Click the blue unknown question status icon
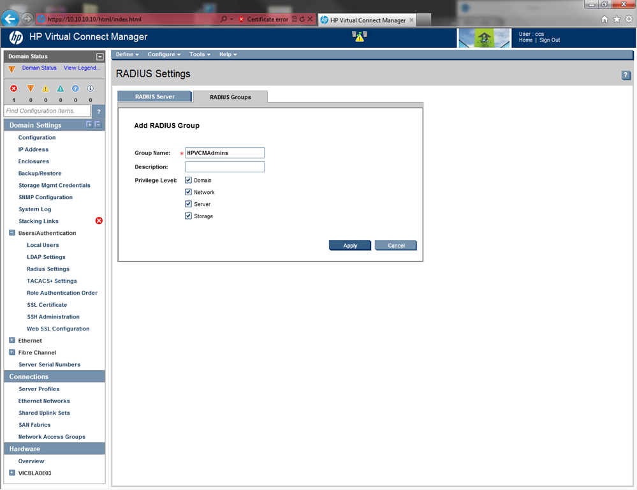 coord(75,88)
